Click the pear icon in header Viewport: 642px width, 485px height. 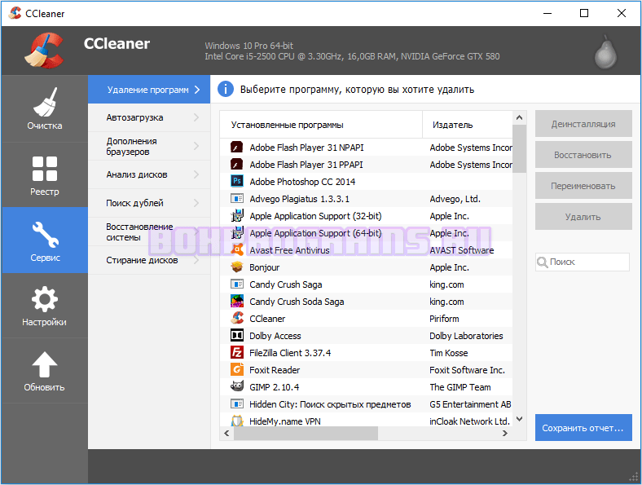[605, 52]
